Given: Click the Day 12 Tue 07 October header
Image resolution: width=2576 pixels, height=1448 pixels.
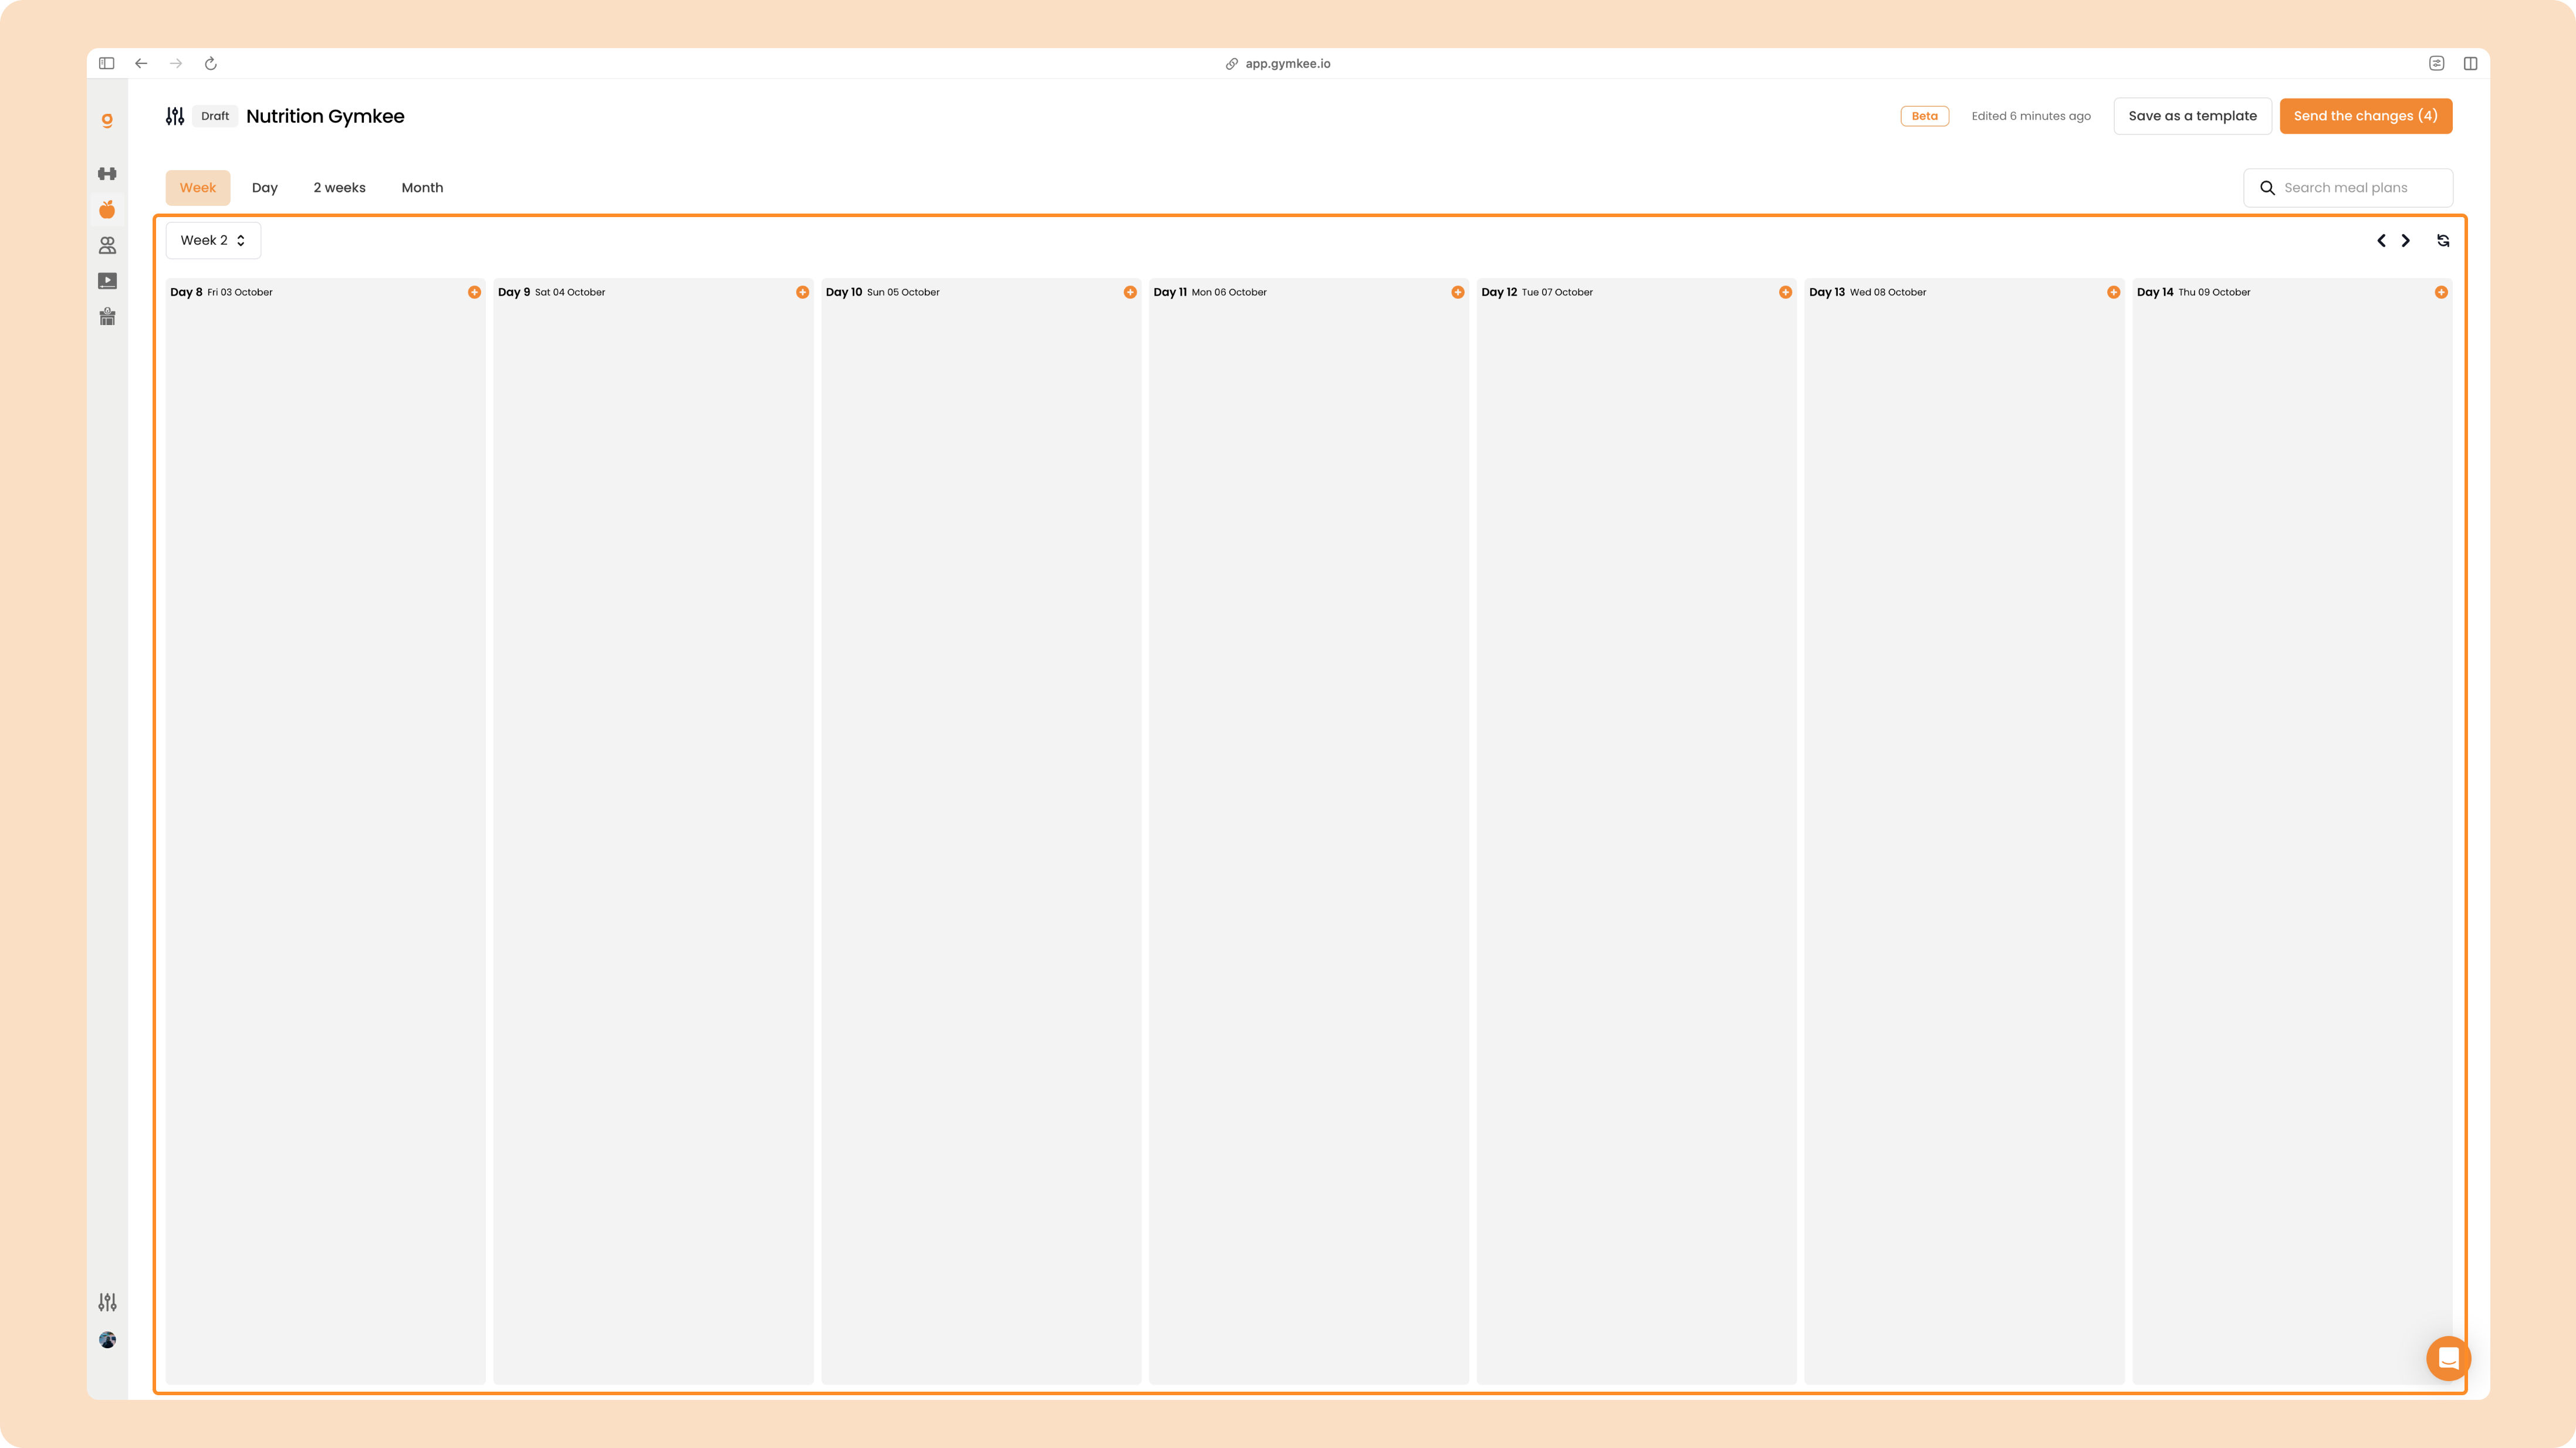Looking at the screenshot, I should click(x=1537, y=292).
